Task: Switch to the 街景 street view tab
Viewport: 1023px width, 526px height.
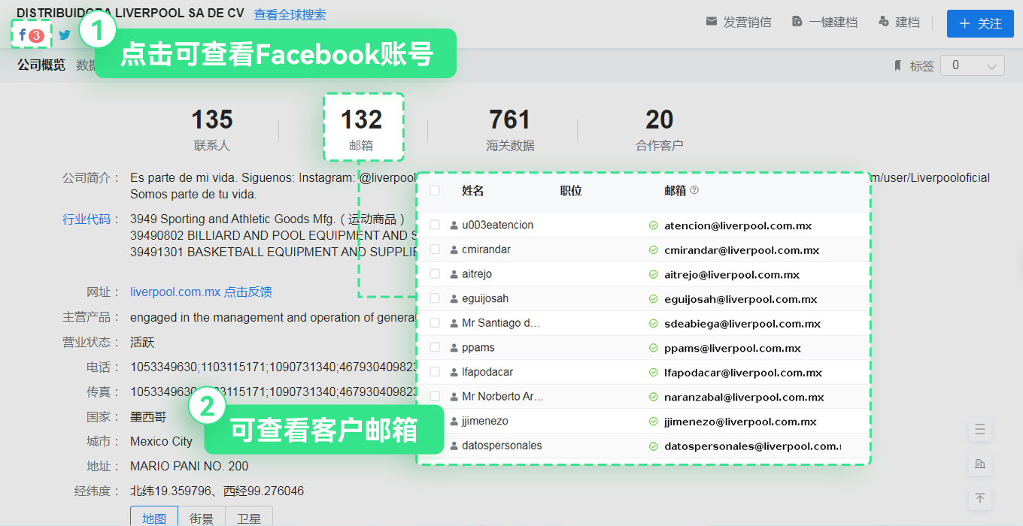Action: pos(201,518)
